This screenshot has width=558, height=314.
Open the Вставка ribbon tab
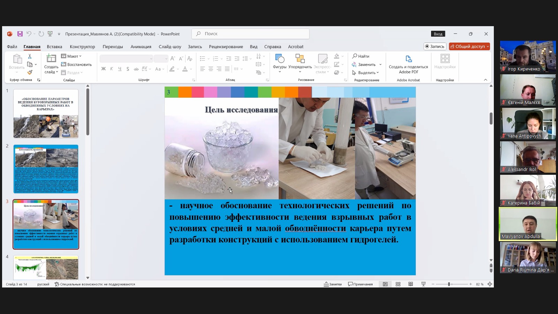pos(54,47)
